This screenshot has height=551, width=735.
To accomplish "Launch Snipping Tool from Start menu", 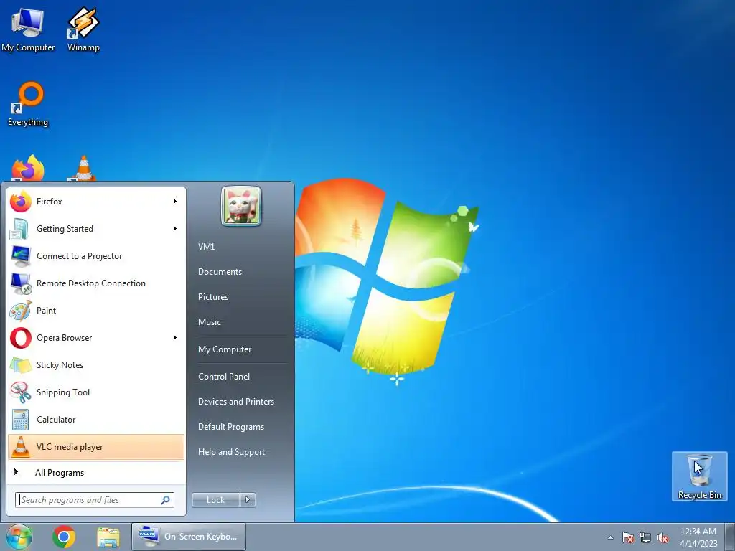I will click(96, 392).
